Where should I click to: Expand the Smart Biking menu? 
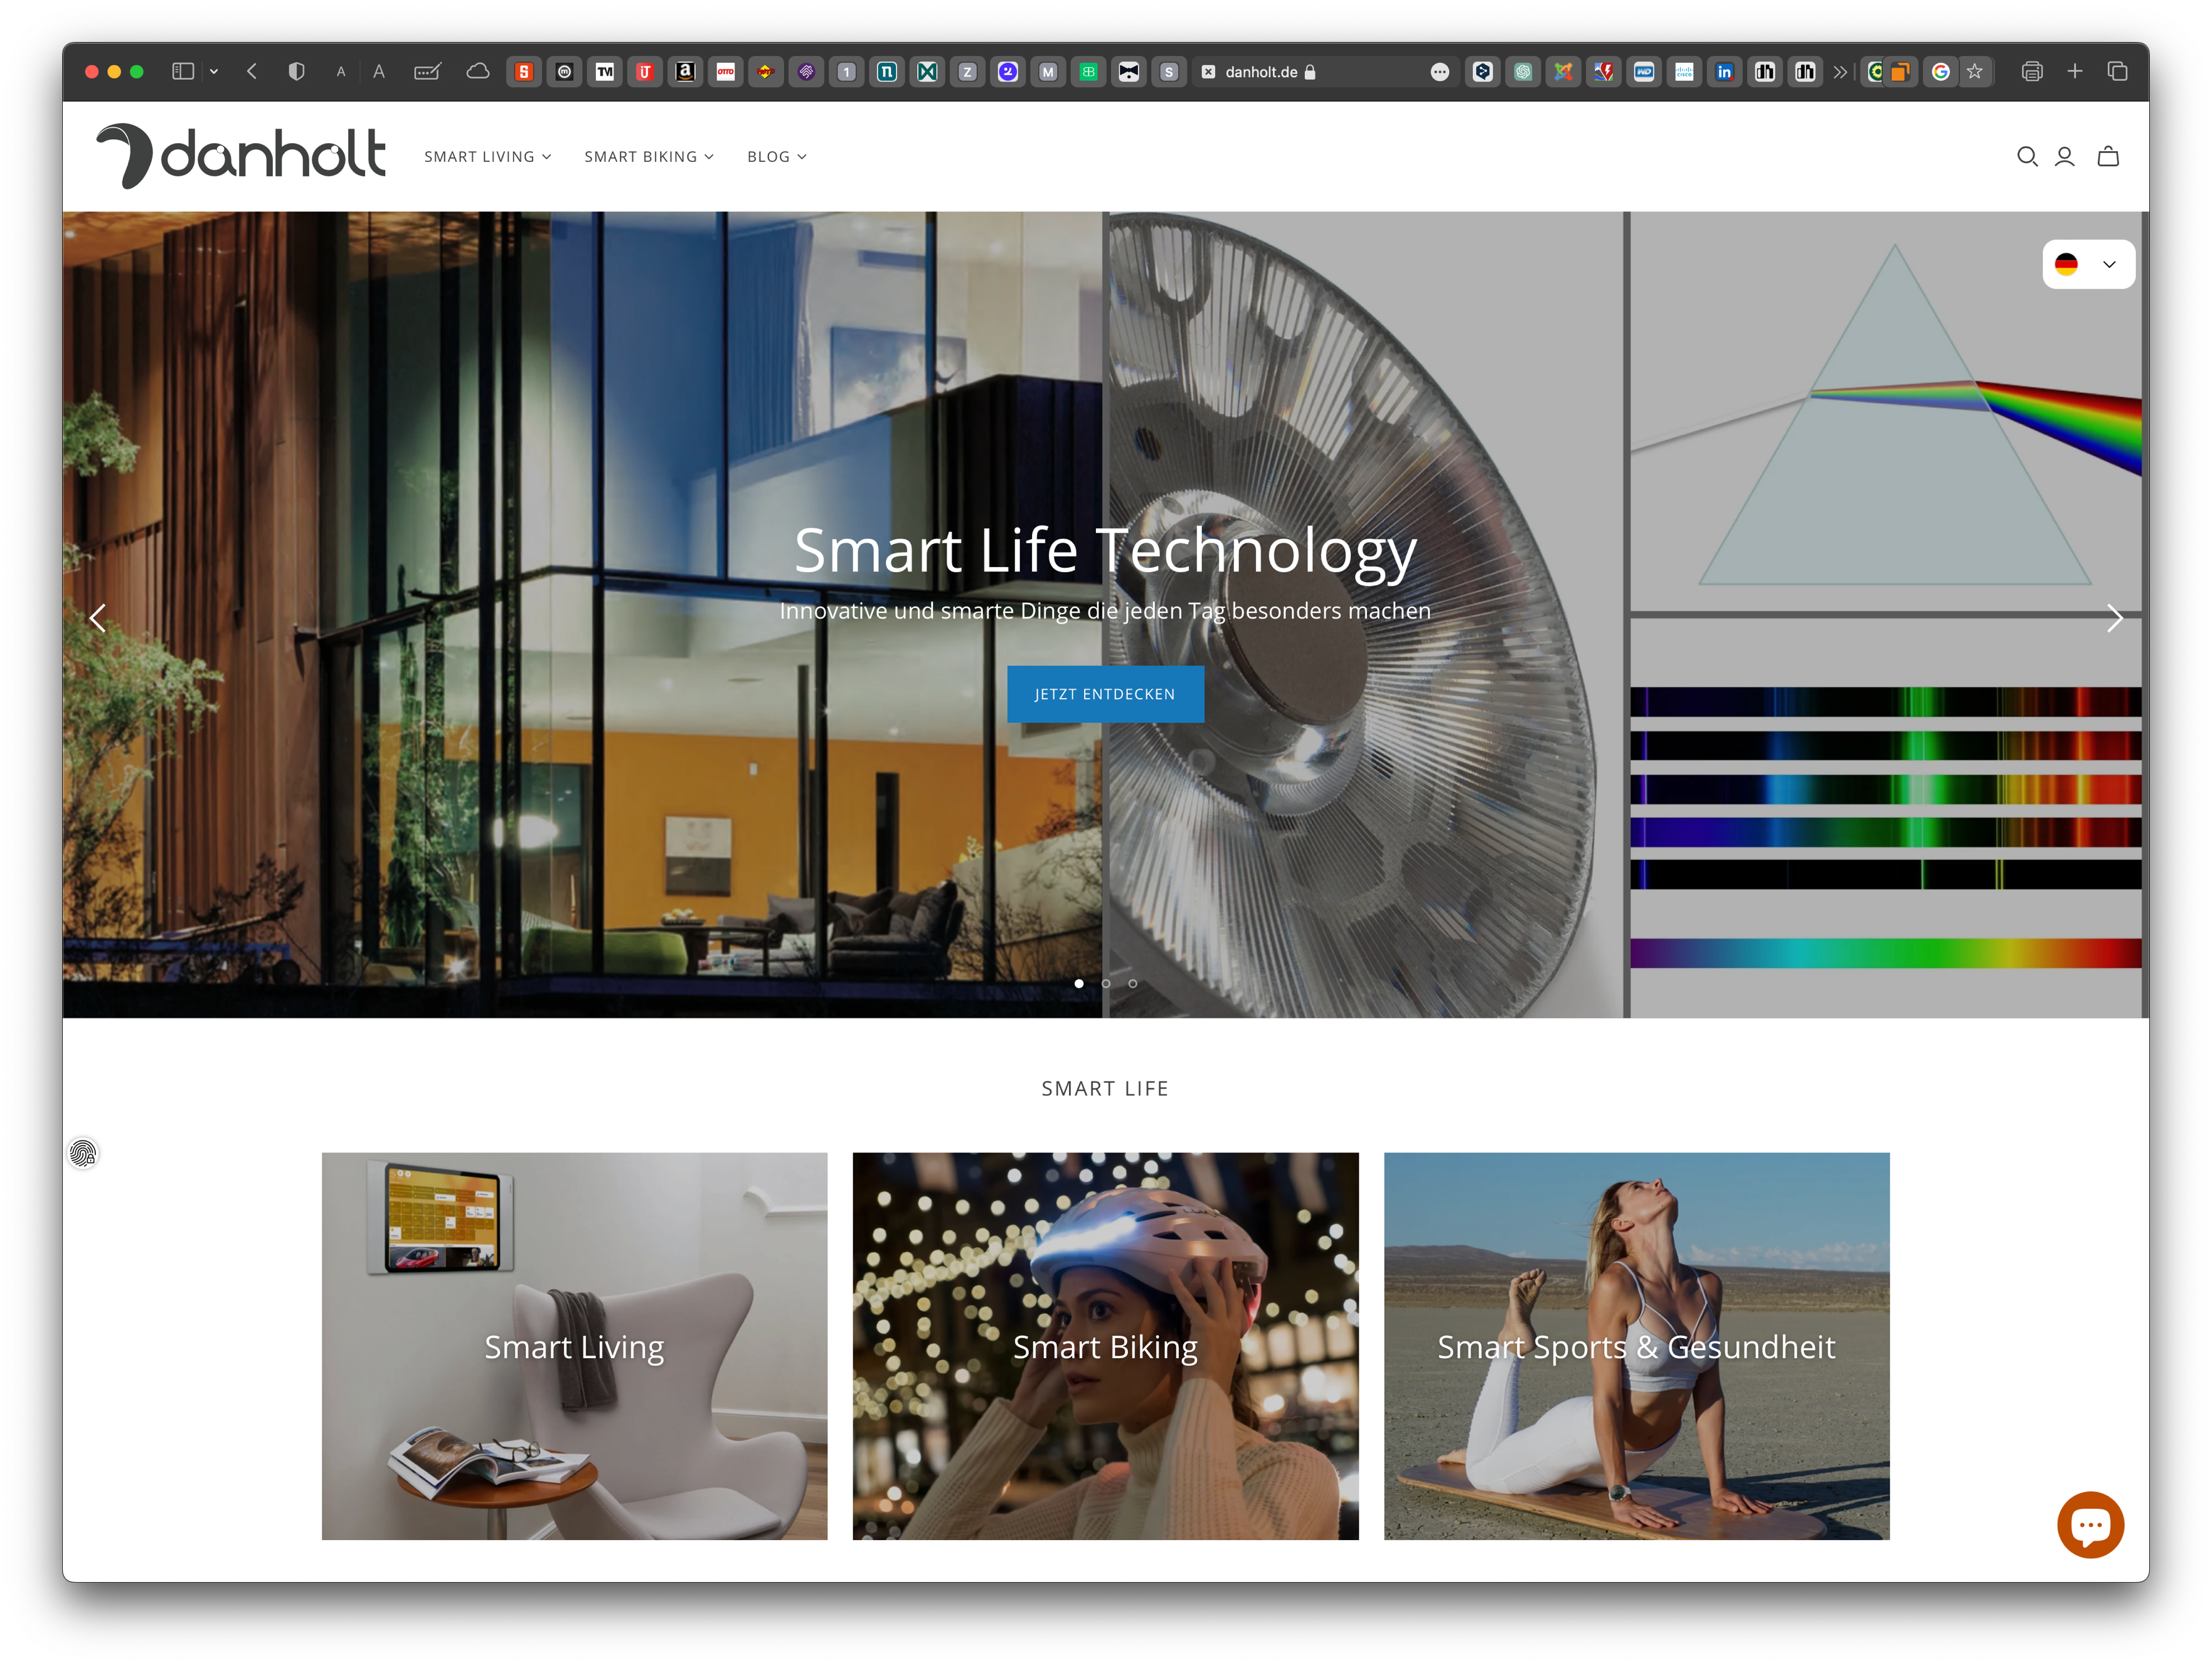coord(649,157)
